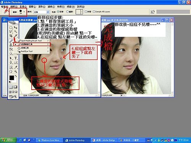191x143 pixels.
Task: Choose Full Screen Mode with menu bar
Action: click(x=13, y=92)
